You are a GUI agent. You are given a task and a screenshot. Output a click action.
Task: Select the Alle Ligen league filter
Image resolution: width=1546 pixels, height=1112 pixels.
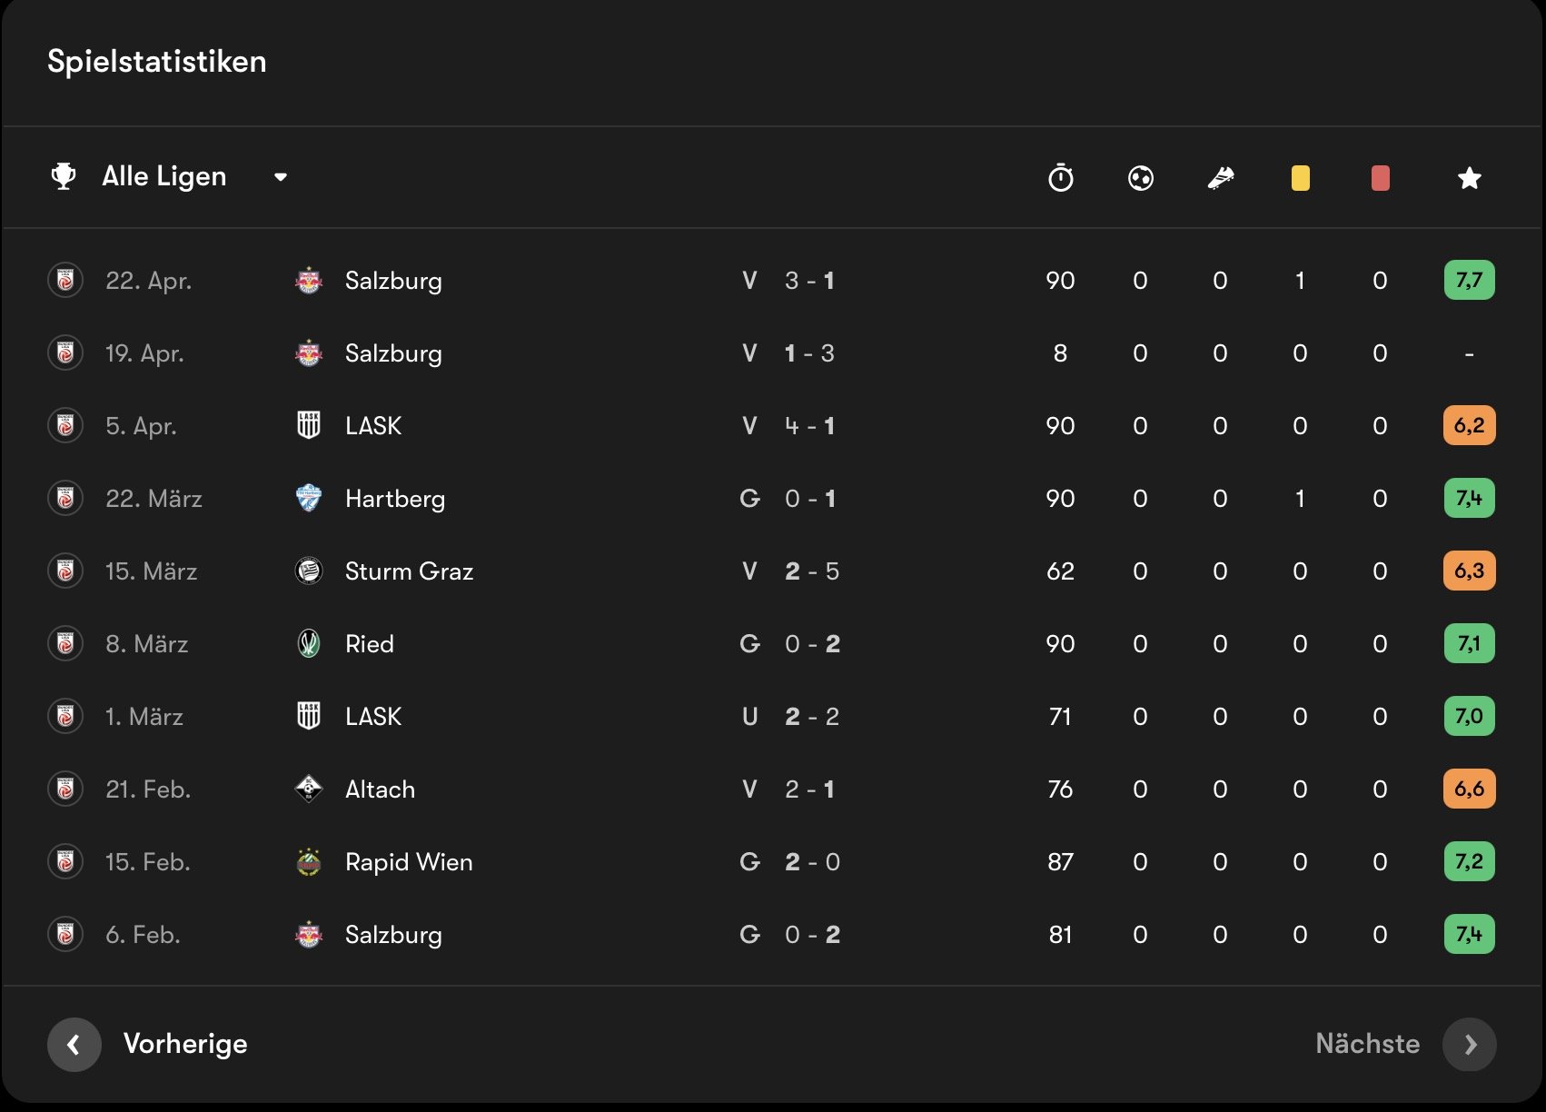164,176
